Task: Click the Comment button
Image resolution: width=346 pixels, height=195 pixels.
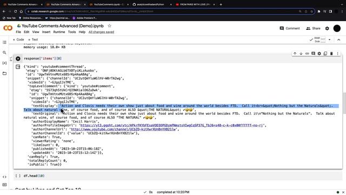Action: pyautogui.click(x=290, y=28)
